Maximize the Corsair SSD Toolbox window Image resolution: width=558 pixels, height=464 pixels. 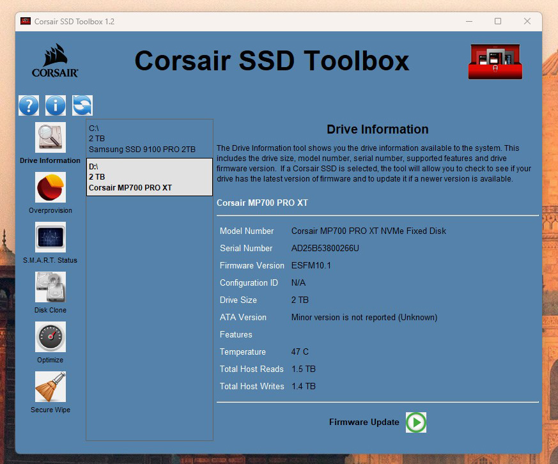(498, 21)
